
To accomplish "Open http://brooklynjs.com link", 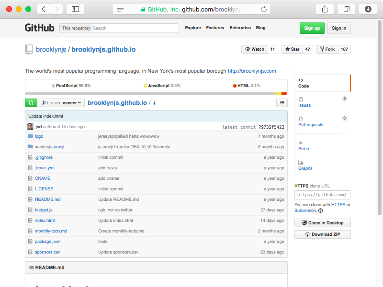I will [252, 71].
